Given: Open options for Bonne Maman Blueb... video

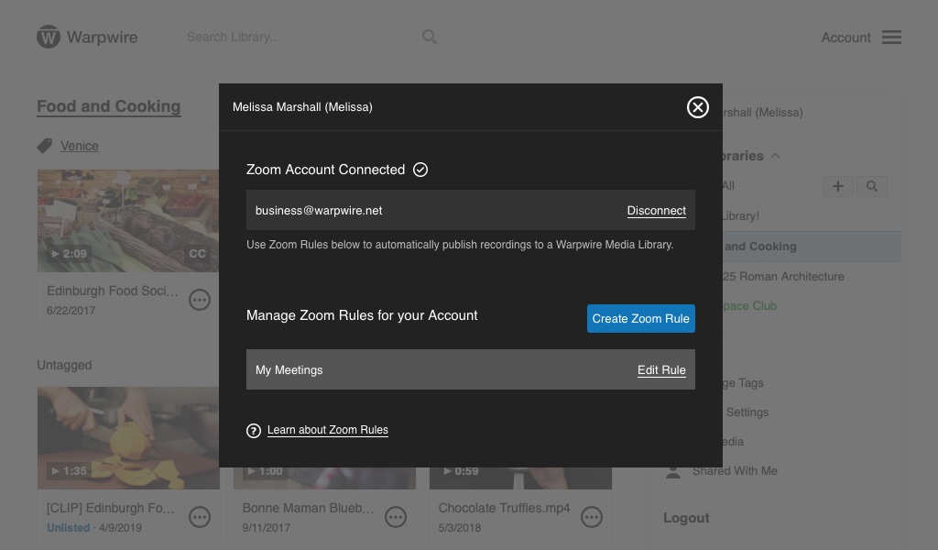Looking at the screenshot, I should [x=396, y=517].
